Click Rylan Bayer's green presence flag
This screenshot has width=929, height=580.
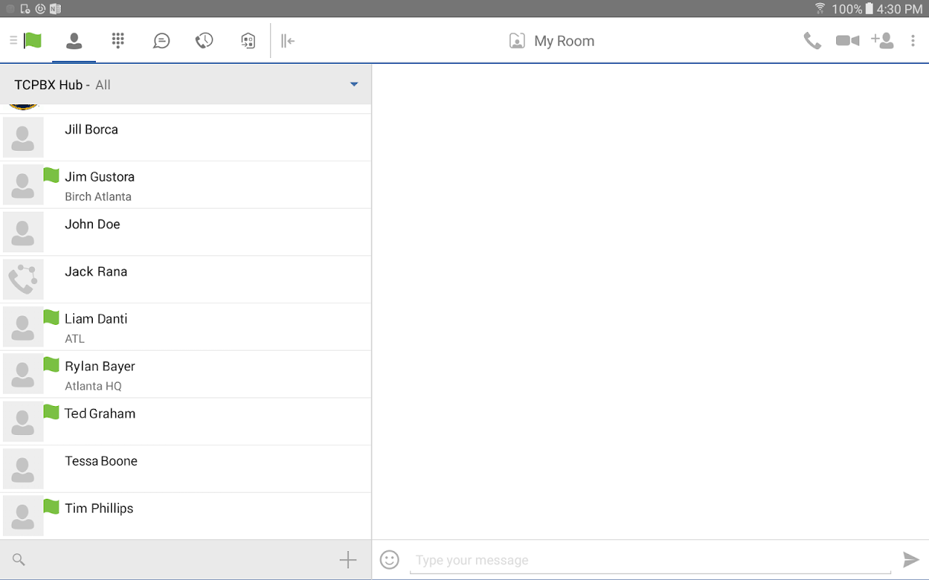click(51, 364)
